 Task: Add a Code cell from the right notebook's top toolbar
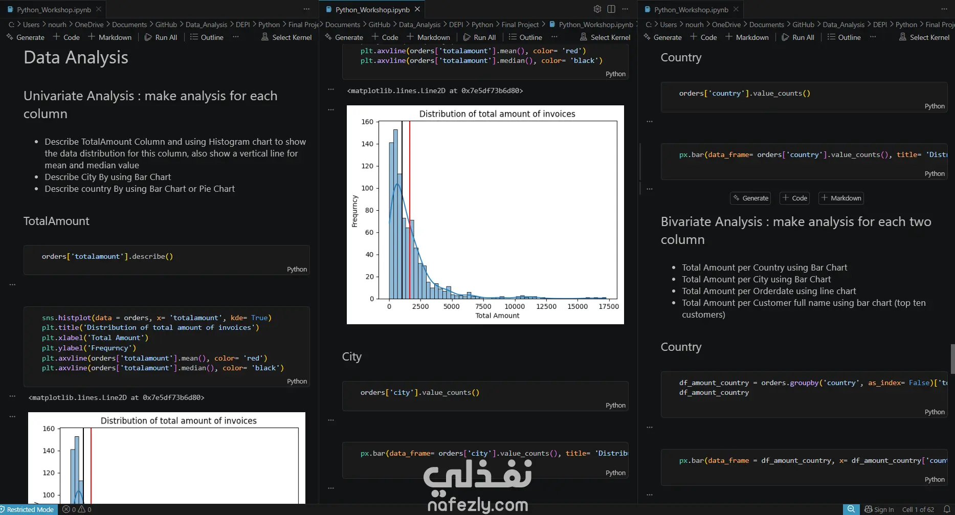point(703,37)
